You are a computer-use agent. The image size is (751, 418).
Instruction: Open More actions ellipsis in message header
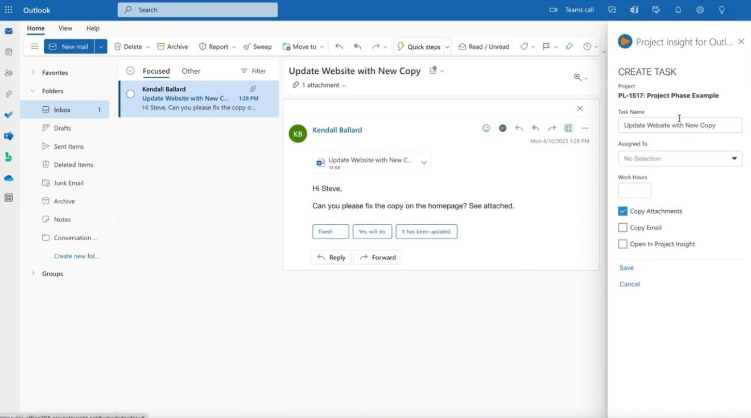tap(585, 128)
